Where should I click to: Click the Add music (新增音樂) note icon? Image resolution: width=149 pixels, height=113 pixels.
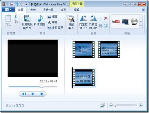pos(40,18)
